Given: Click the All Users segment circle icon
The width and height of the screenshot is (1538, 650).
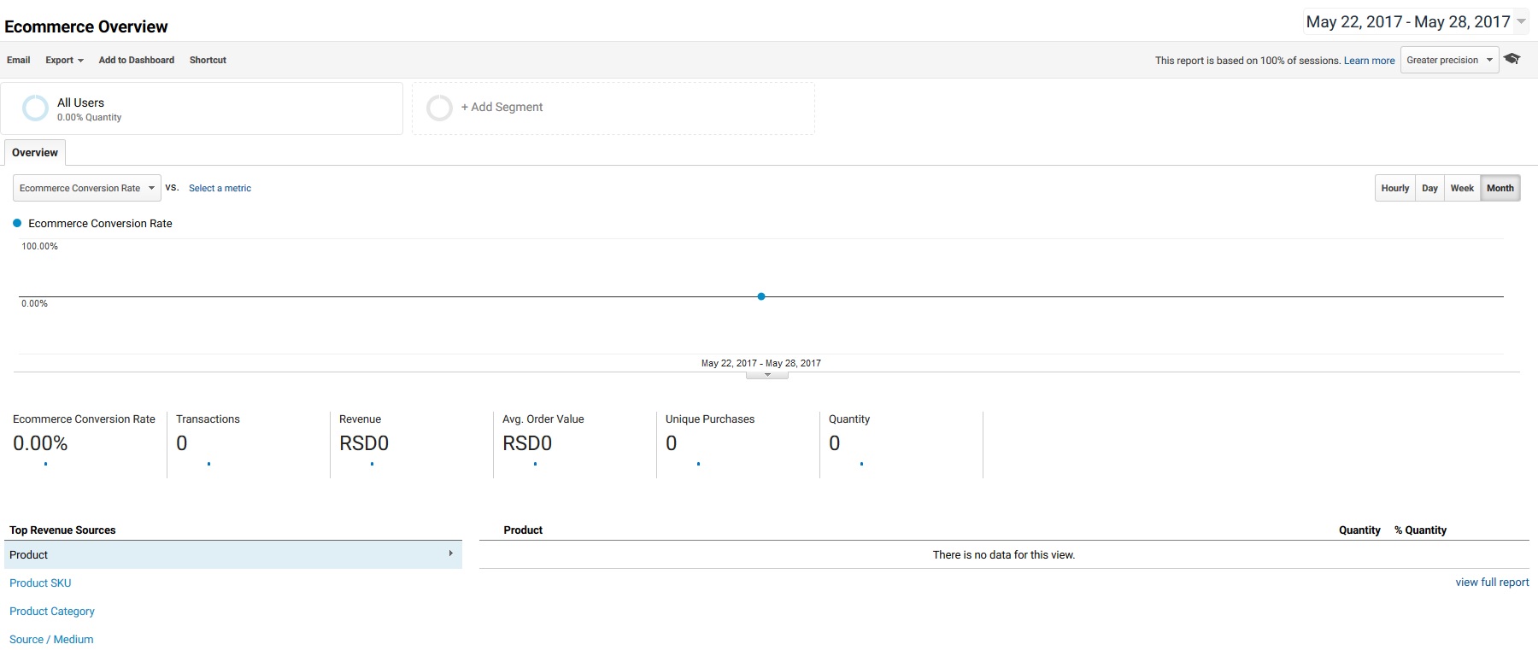Looking at the screenshot, I should pos(35,108).
